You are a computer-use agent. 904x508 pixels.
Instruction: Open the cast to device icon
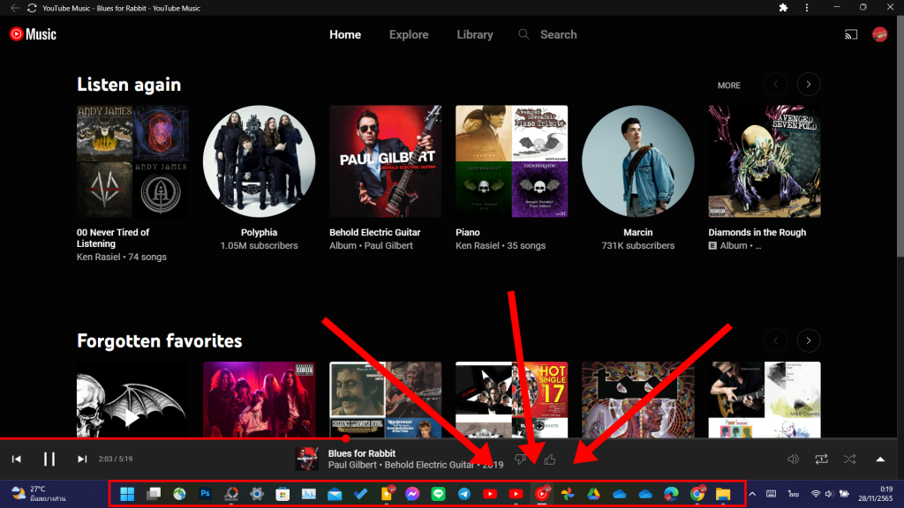(851, 34)
